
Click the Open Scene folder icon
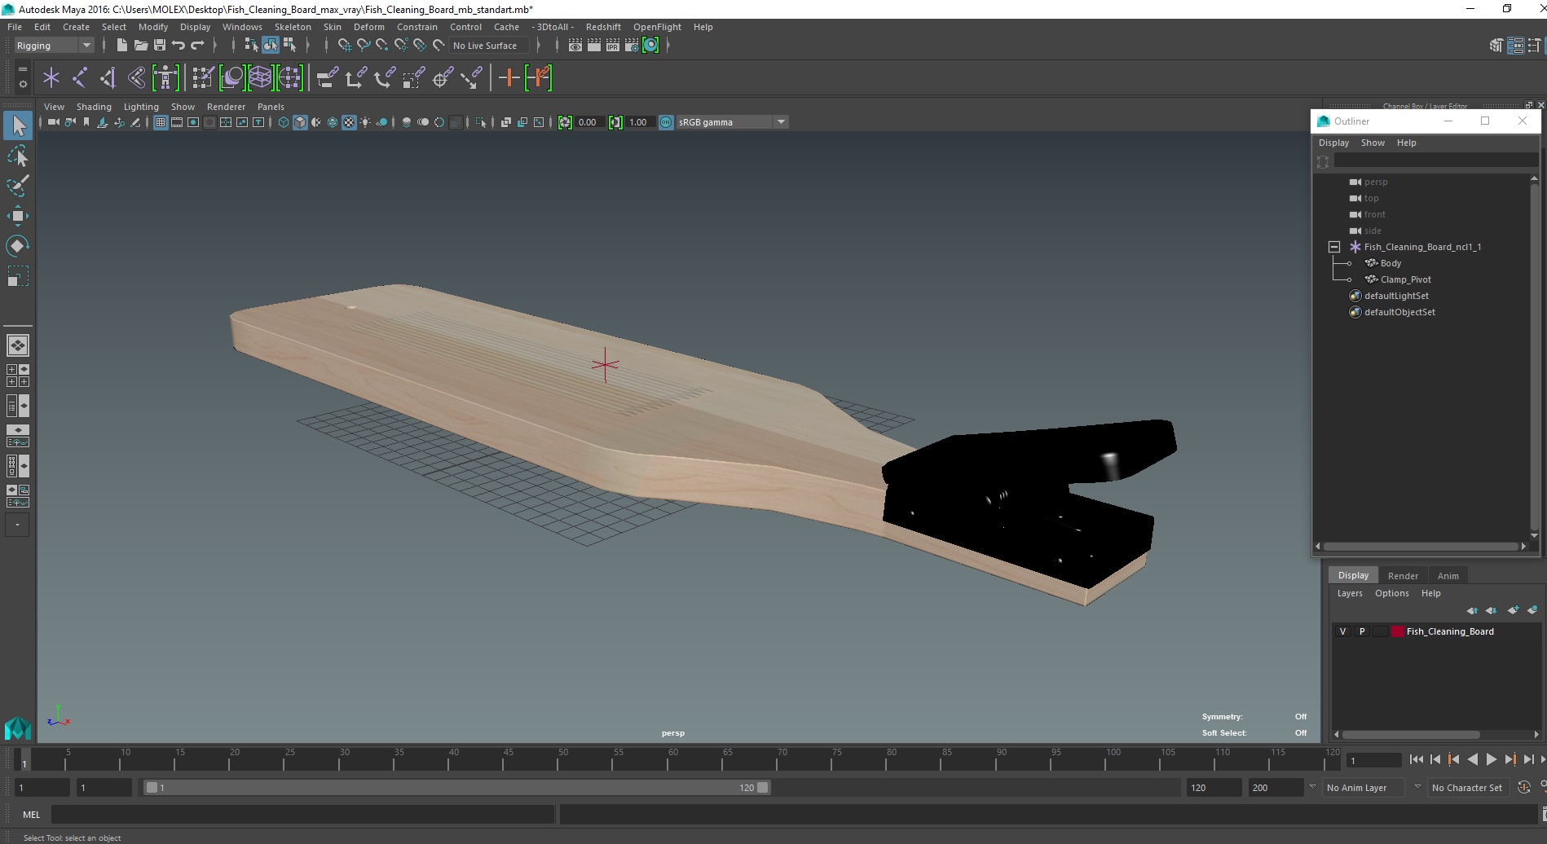pyautogui.click(x=140, y=46)
